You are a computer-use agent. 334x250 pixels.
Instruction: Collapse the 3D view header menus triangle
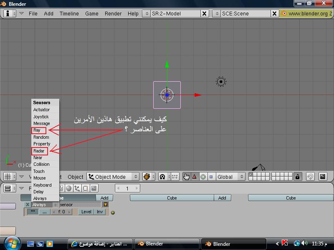click(x=21, y=177)
